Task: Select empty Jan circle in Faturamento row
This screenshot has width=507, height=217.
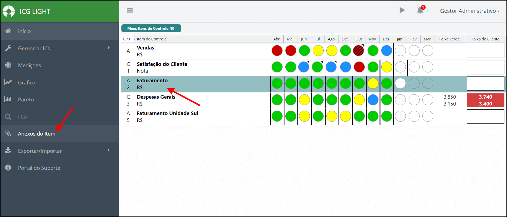Action: pyautogui.click(x=400, y=83)
